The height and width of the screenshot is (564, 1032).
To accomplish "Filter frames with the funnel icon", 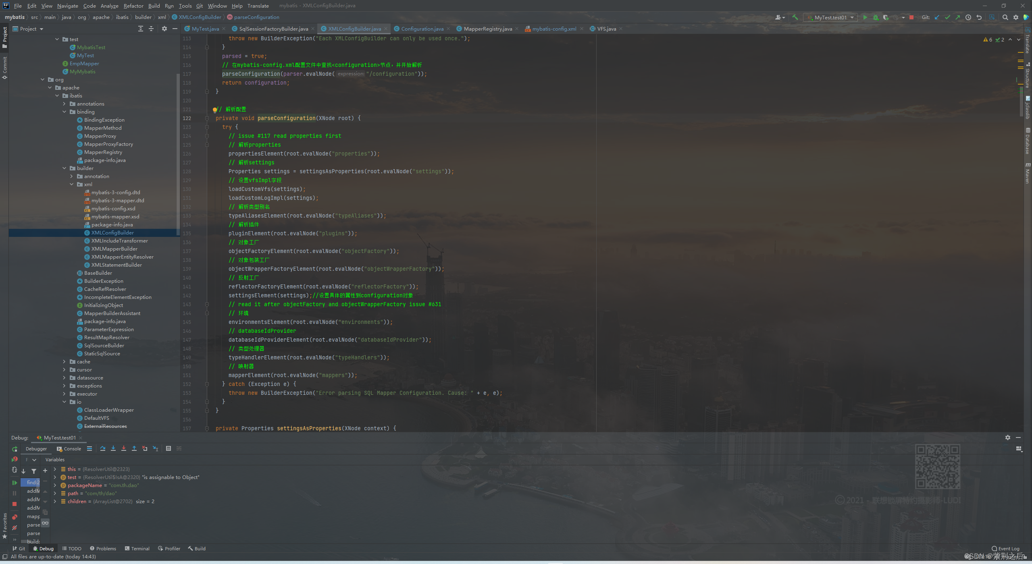I will [x=34, y=471].
